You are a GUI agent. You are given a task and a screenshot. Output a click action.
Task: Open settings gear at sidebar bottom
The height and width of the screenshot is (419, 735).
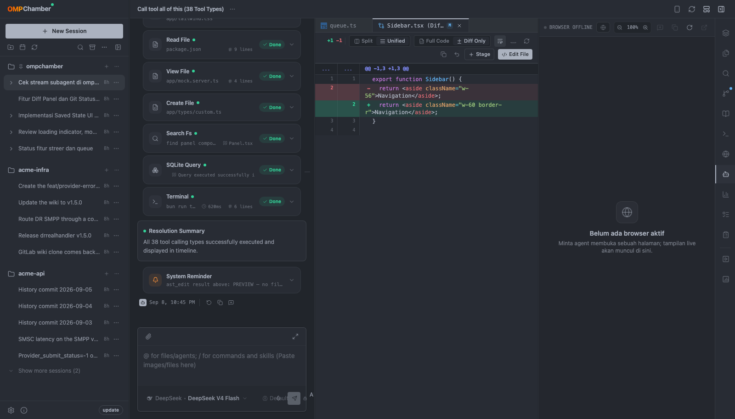point(11,410)
